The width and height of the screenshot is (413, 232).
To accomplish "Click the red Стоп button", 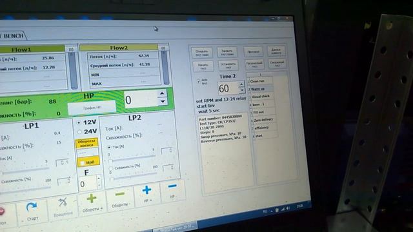I will point(4,216).
